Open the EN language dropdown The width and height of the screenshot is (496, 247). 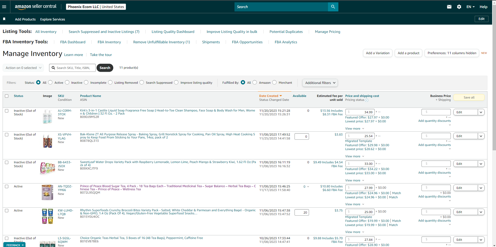tap(471, 7)
